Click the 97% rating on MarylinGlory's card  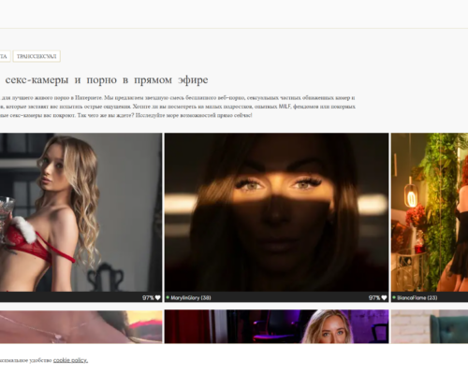(374, 297)
